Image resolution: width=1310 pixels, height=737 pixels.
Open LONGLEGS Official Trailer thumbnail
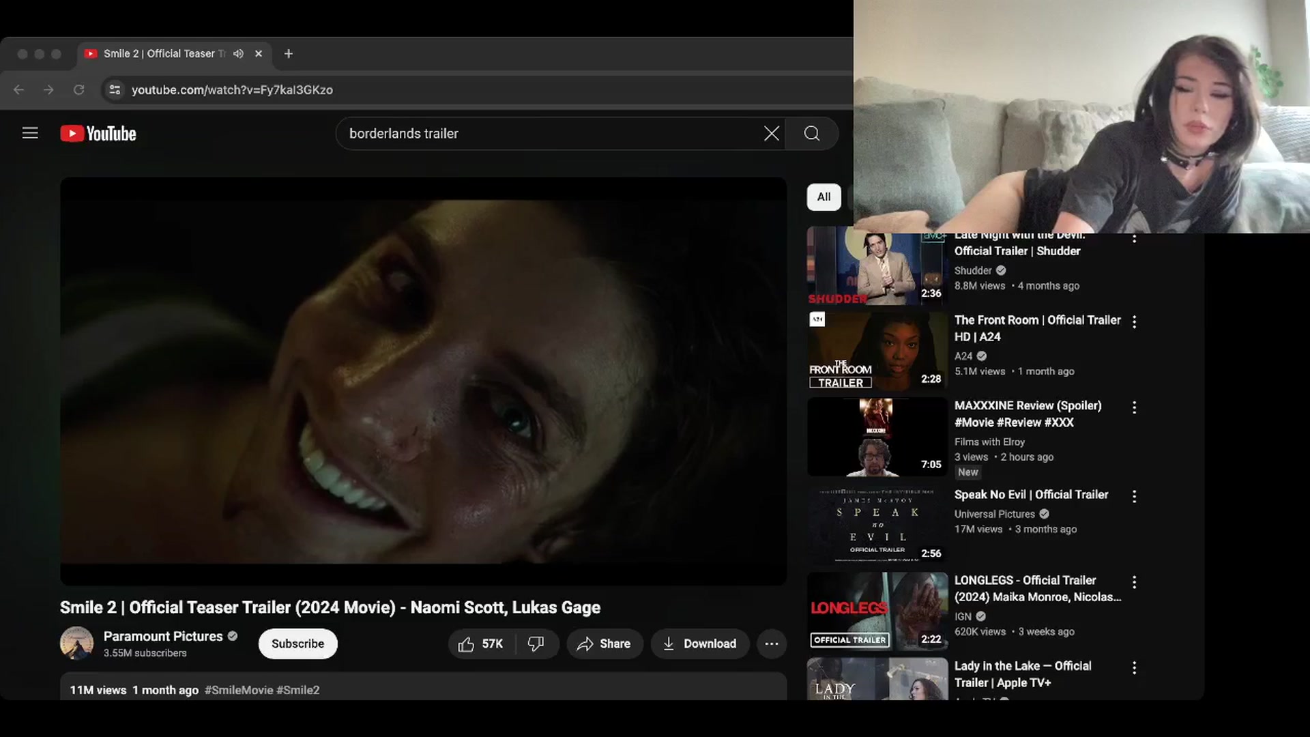point(877,611)
